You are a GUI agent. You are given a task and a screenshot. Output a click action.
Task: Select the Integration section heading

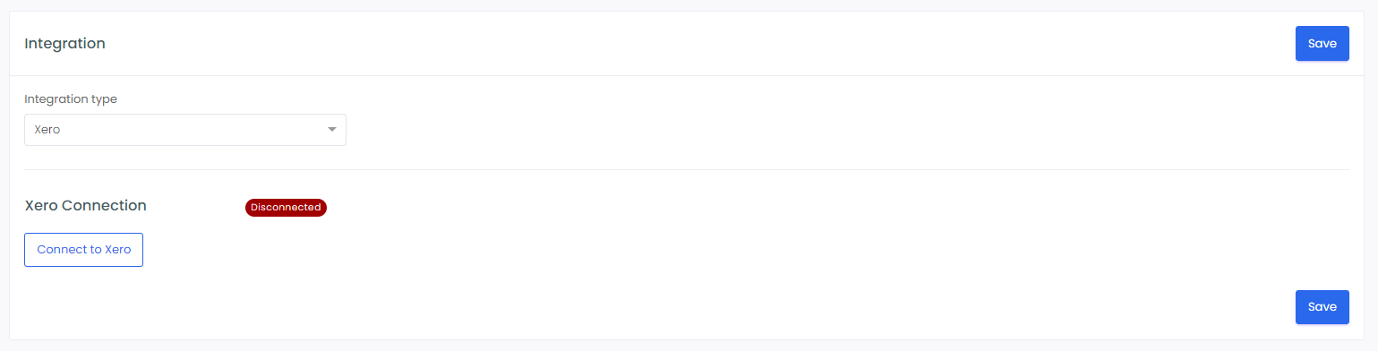[x=64, y=43]
